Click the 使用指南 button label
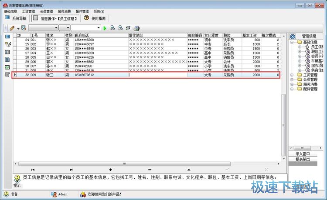The width and height of the screenshot is (327, 200). click(x=99, y=19)
